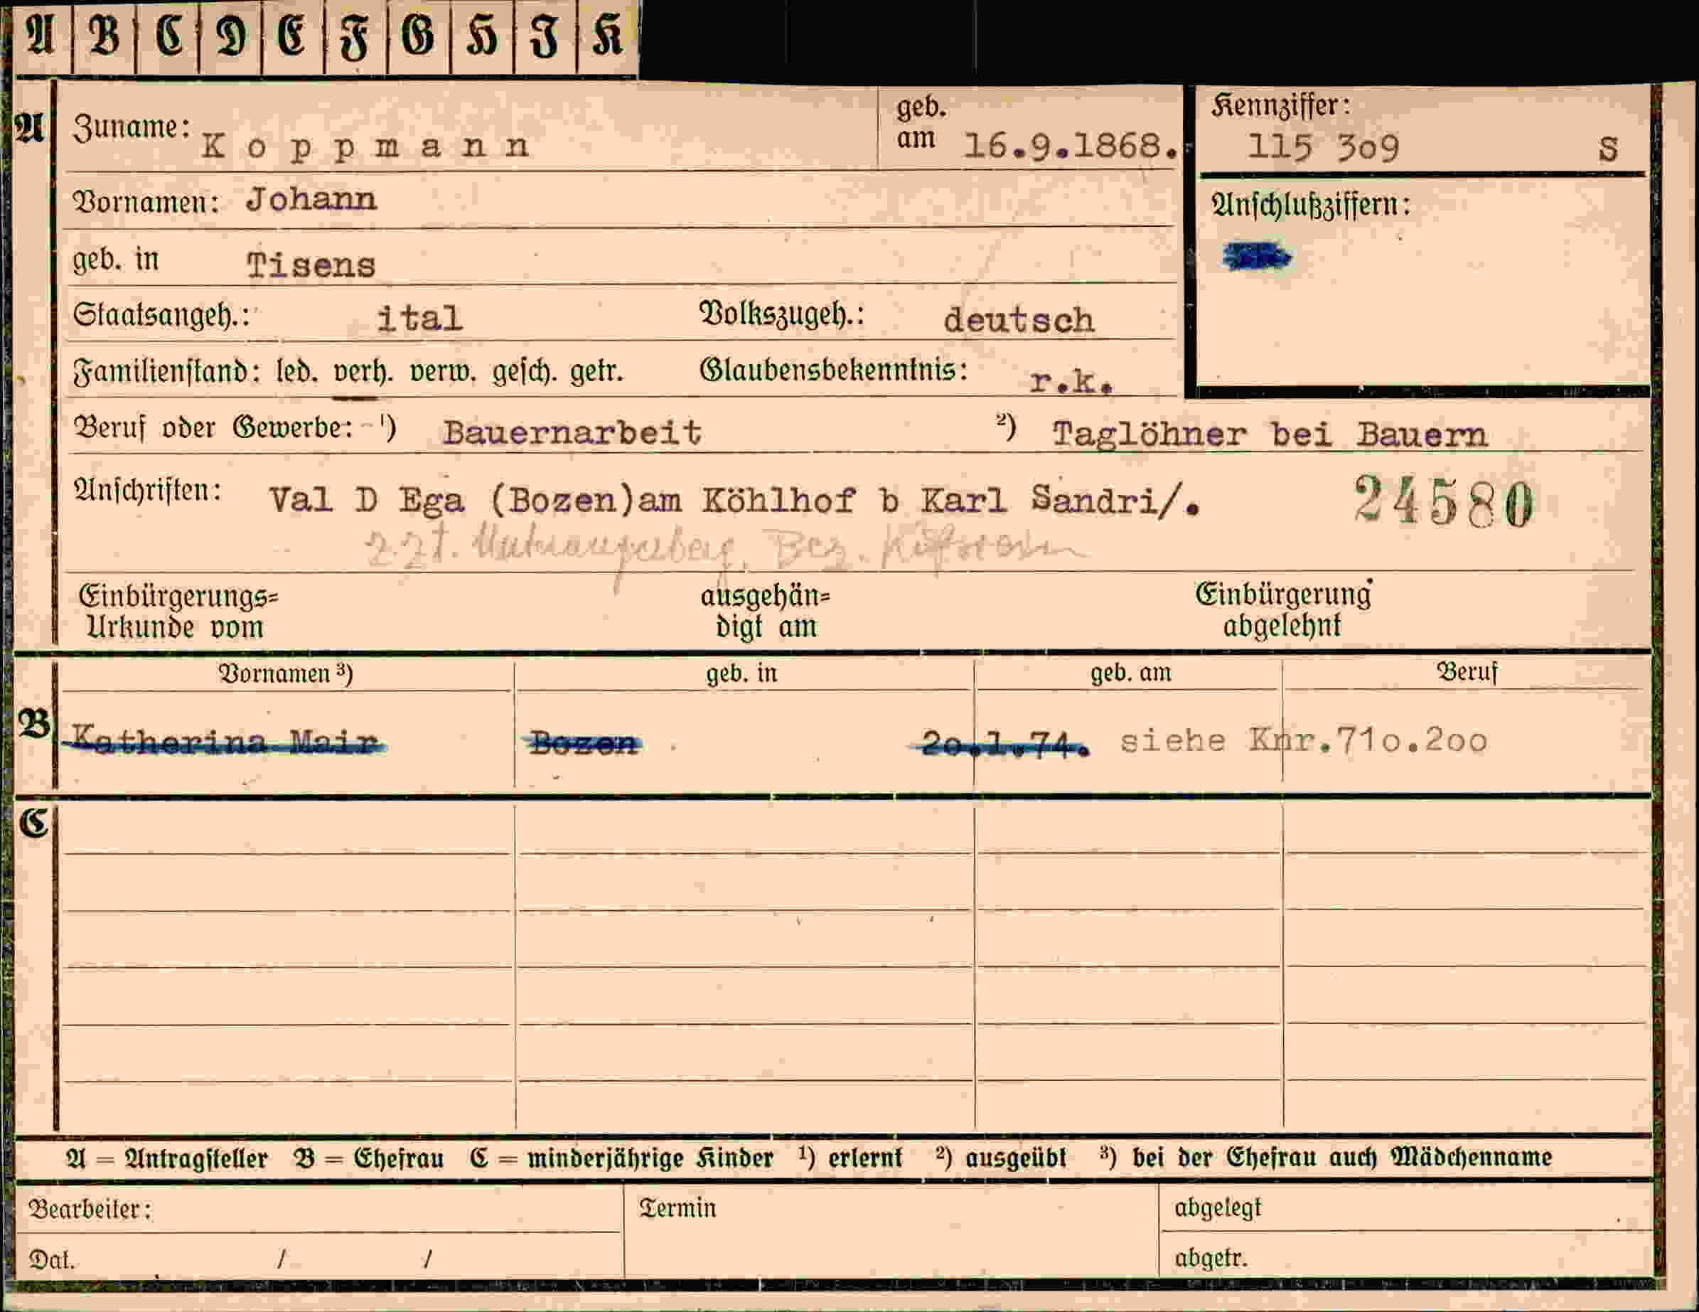Click the struck-through date '20.1.74.'
1699x1312 pixels.
(1001, 743)
